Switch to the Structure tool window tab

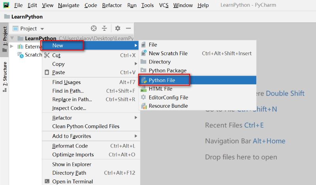5,77
